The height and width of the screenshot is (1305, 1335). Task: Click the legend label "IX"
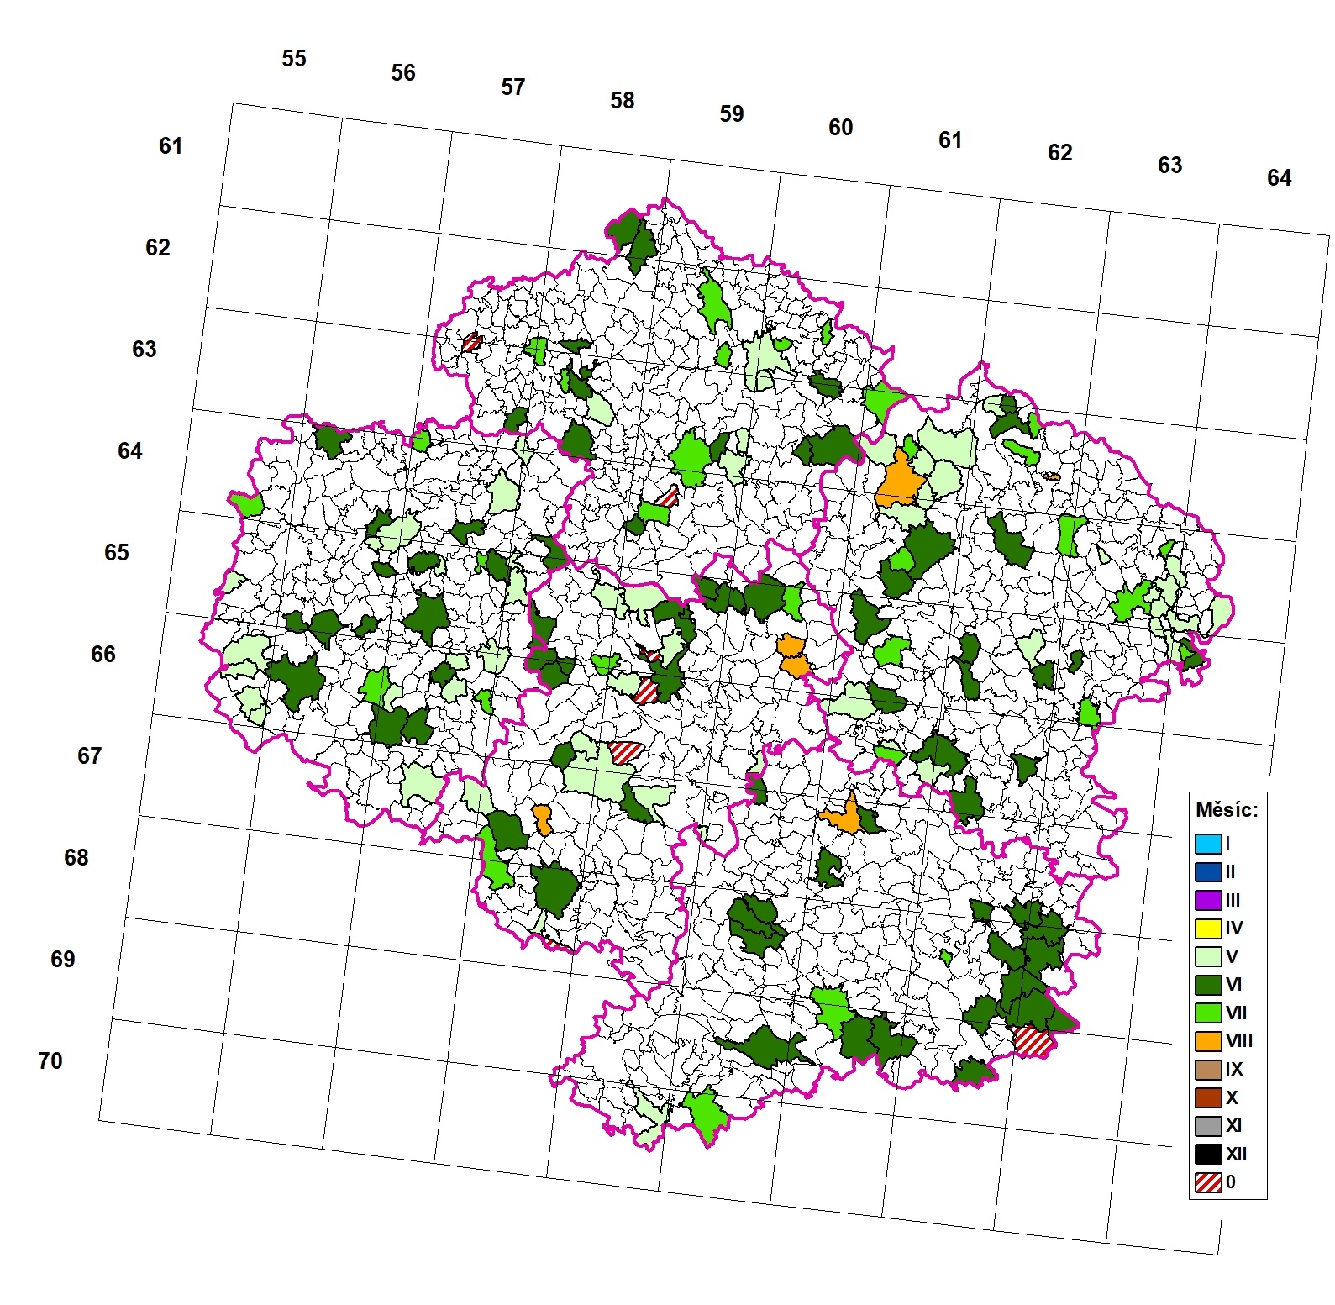click(x=1233, y=1069)
